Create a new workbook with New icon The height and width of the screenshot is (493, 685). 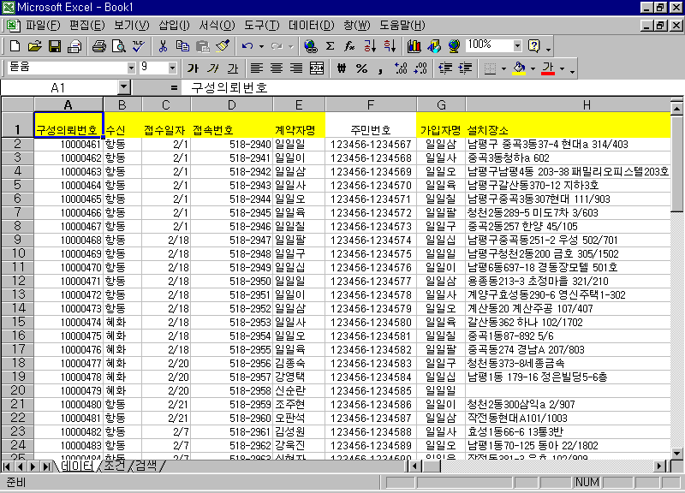click(15, 46)
